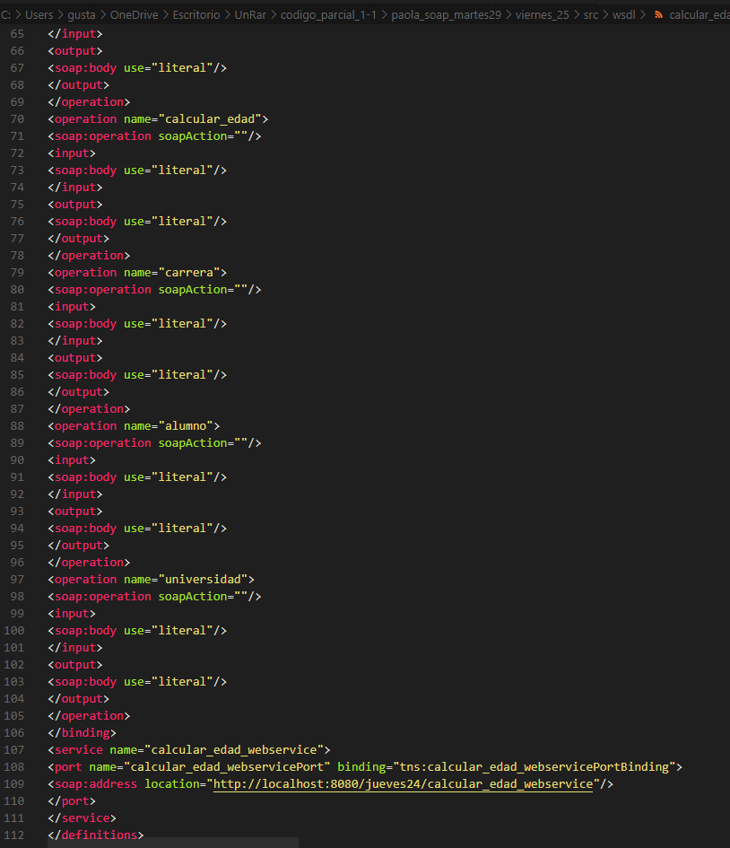The width and height of the screenshot is (730, 848).
Task: Click the Users breadcrumb segment
Action: [39, 15]
